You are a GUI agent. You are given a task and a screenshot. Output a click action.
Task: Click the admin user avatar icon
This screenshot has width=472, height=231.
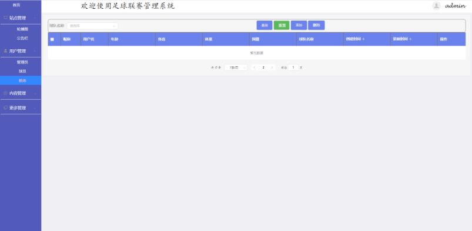[436, 6]
